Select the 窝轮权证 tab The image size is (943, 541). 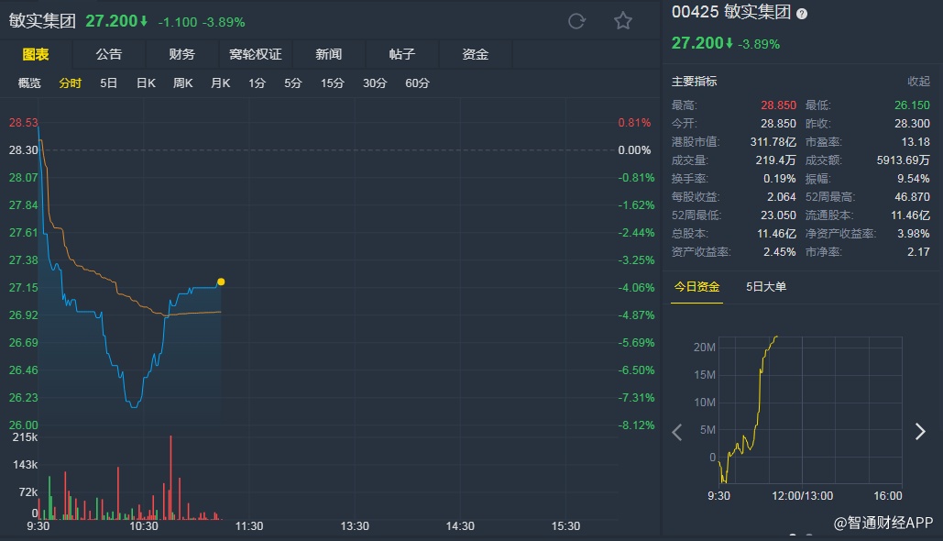point(255,54)
